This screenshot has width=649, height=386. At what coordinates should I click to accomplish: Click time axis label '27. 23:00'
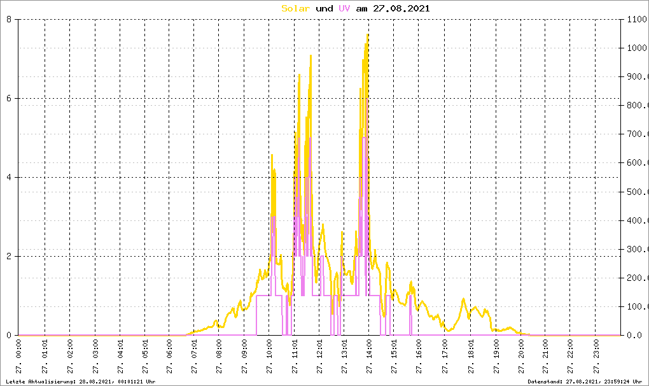(596, 357)
